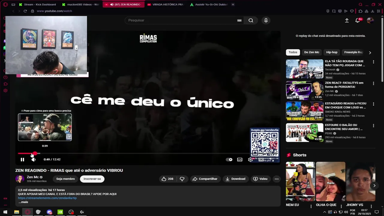384x216 pixels.
Task: Pause the video with the player button
Action: [22, 160]
